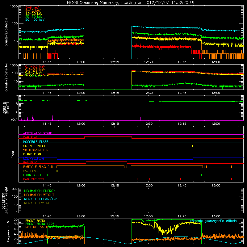
Task: Select the FLARE_FLAG label
Action: coord(32,154)
